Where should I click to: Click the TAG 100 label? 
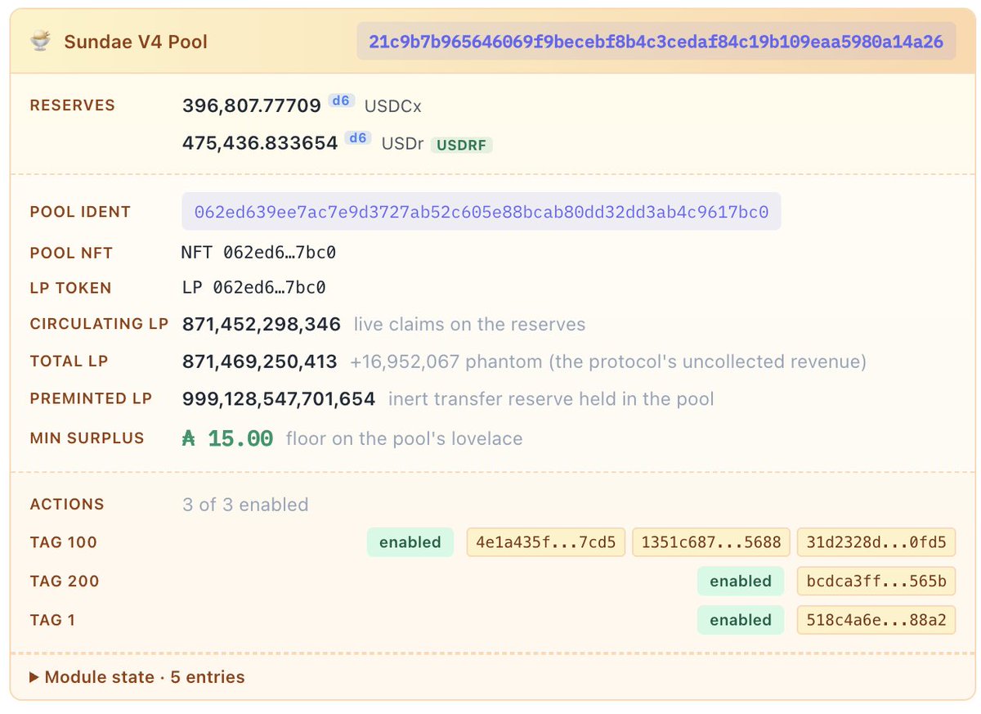pos(63,542)
